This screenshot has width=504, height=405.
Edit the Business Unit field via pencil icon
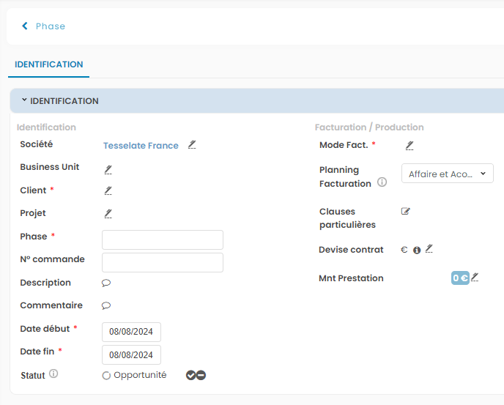108,168
